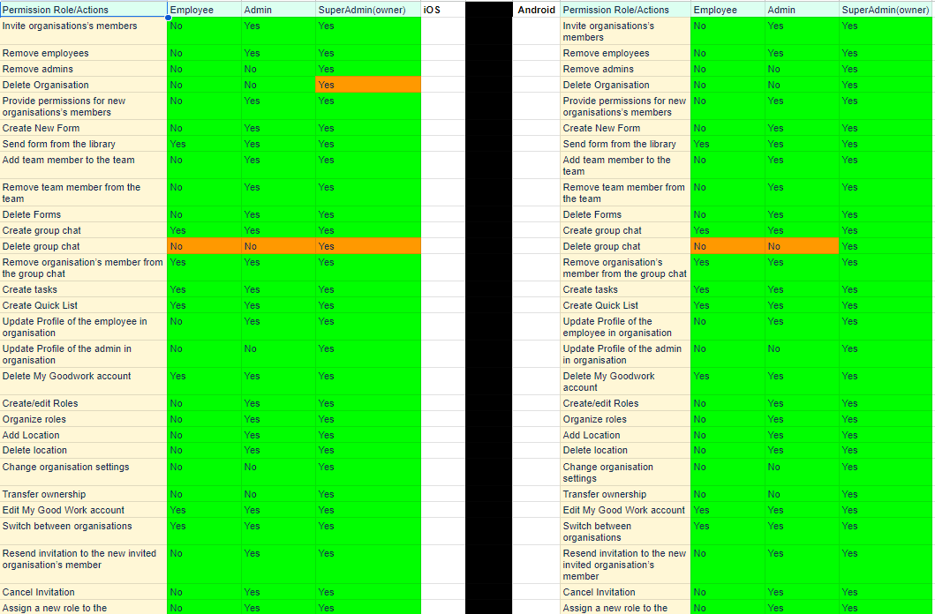This screenshot has height=614, width=935.
Task: Click Android 'Delete Organisation' row label
Action: tap(625, 85)
